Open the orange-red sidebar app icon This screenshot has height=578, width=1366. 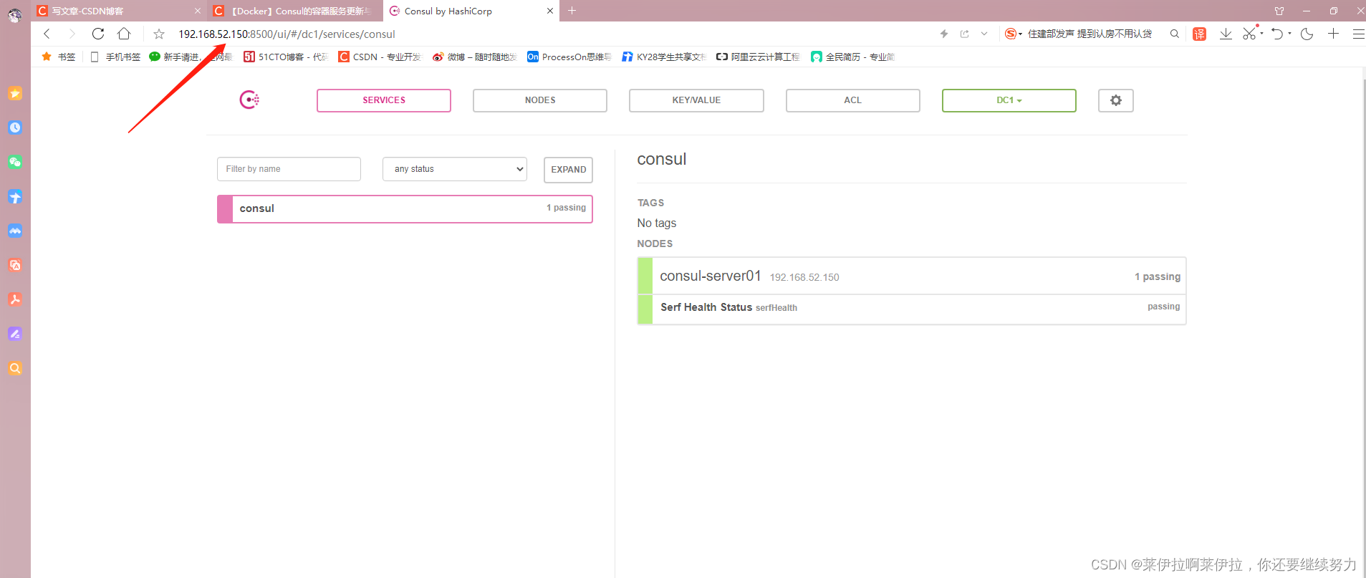[x=15, y=265]
